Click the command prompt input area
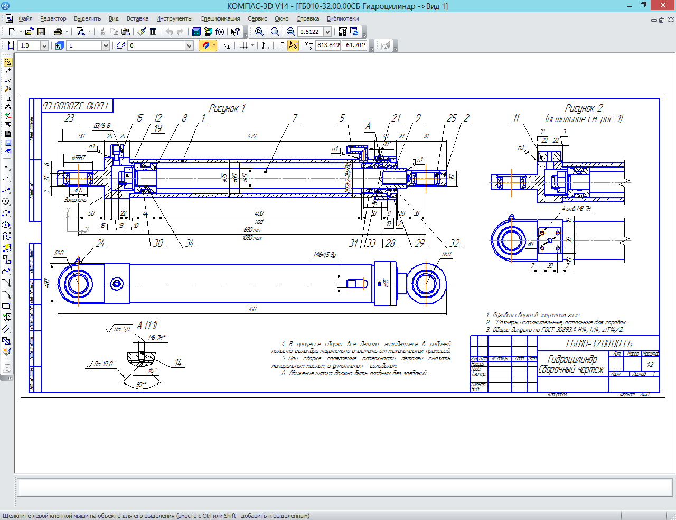676x520 pixels. point(345,487)
